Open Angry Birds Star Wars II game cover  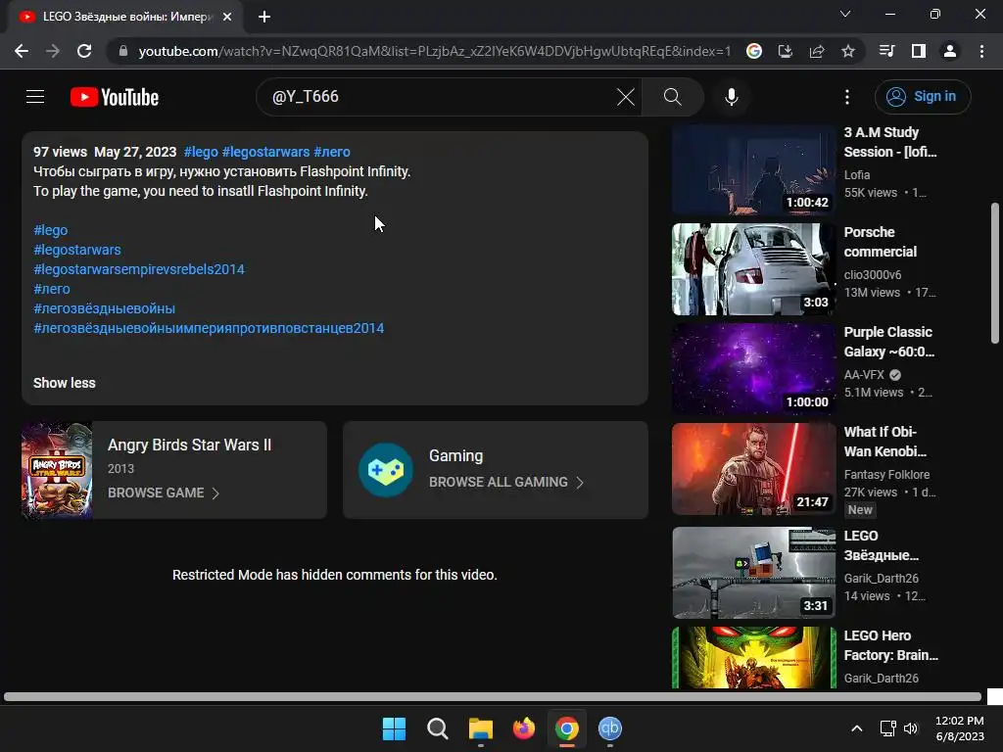point(57,469)
